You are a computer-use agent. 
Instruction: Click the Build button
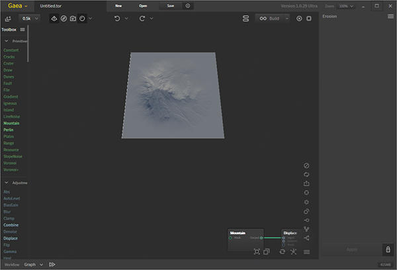[x=270, y=19]
